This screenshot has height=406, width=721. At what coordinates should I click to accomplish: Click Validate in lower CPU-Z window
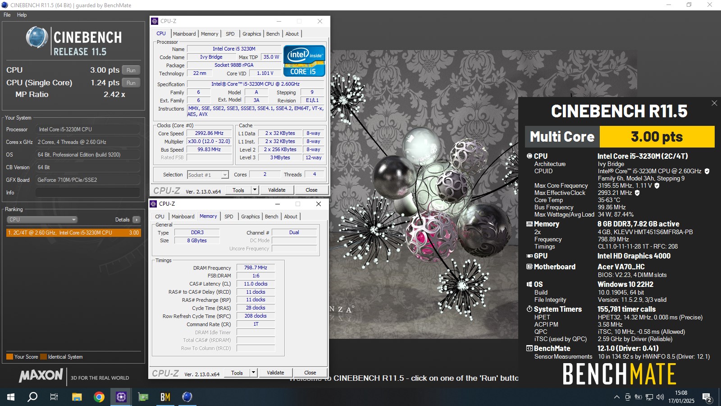coord(275,373)
